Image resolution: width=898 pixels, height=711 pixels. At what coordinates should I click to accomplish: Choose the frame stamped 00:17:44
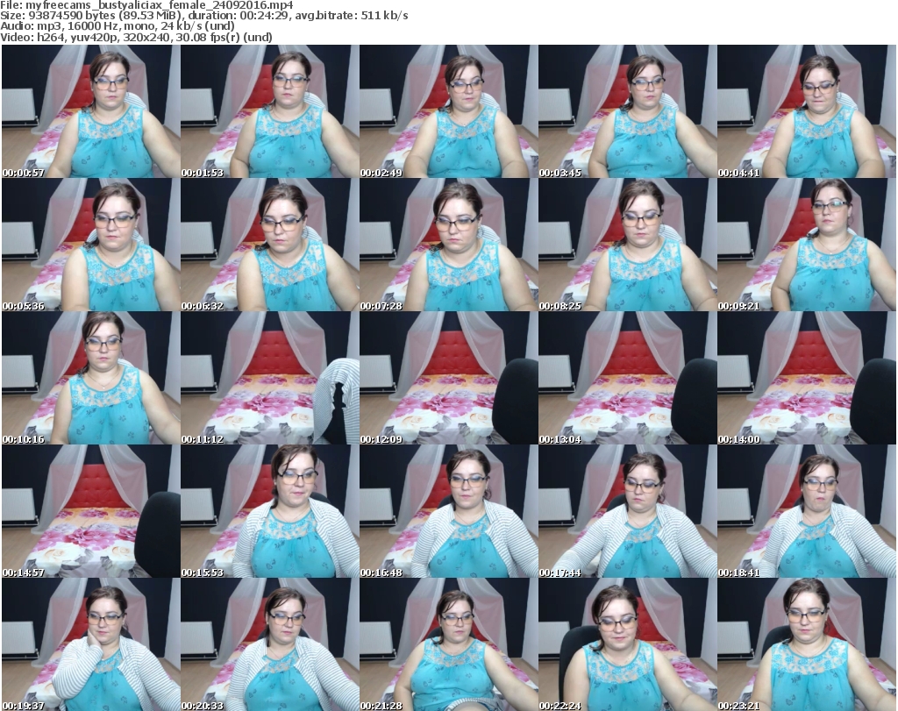click(628, 511)
